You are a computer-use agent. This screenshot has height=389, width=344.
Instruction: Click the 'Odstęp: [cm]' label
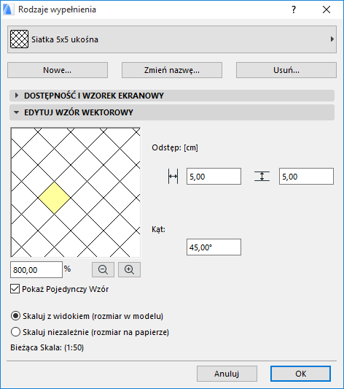tap(175, 147)
